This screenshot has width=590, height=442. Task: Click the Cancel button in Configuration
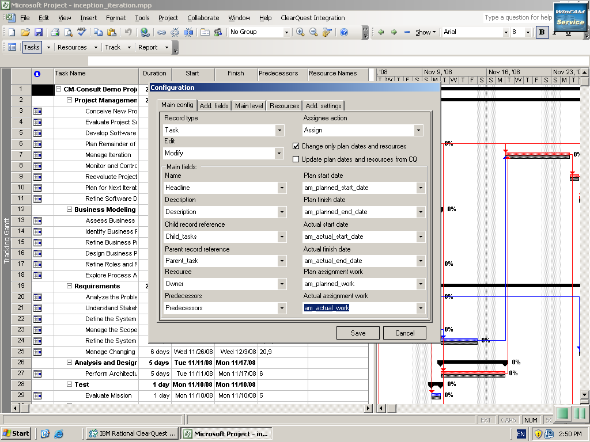(404, 333)
